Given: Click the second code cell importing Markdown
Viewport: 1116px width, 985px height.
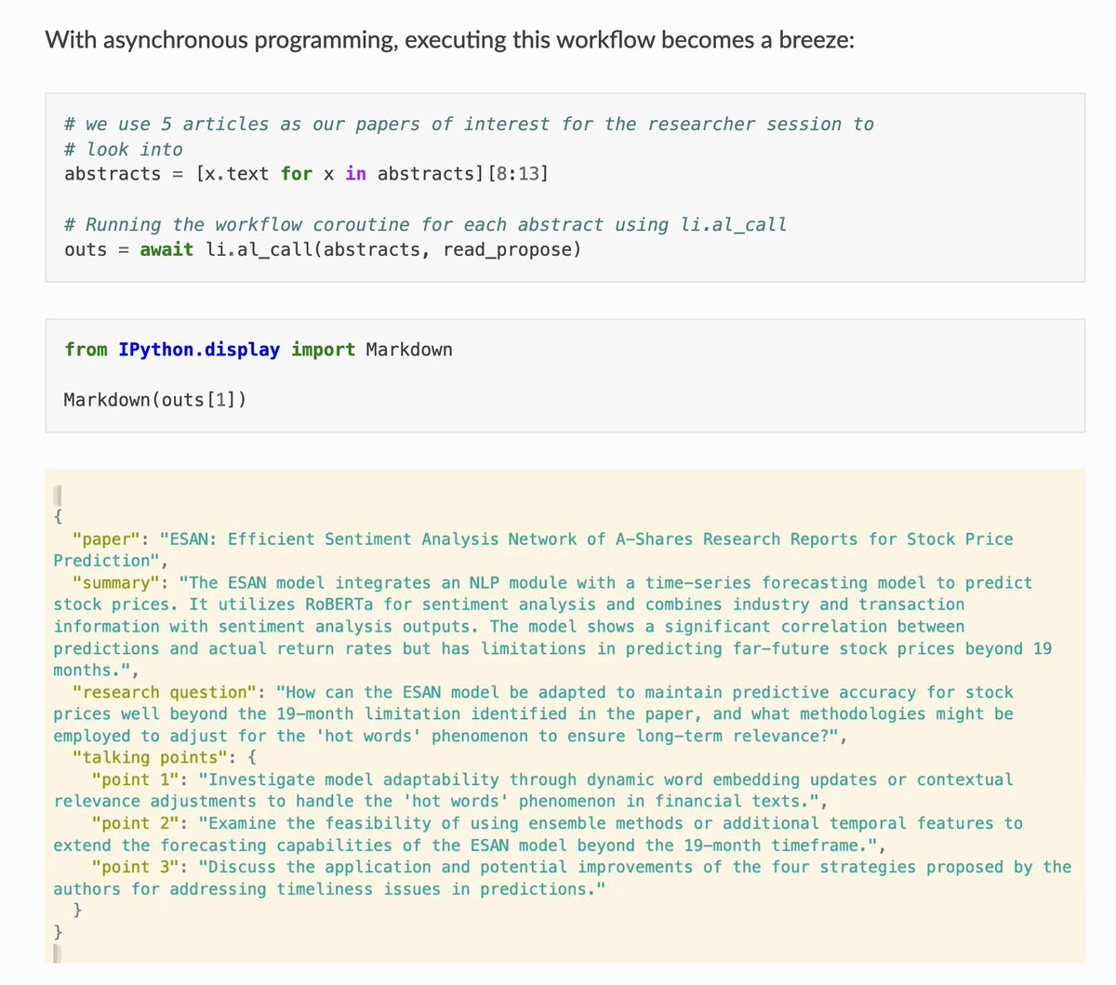Looking at the screenshot, I should tap(565, 376).
